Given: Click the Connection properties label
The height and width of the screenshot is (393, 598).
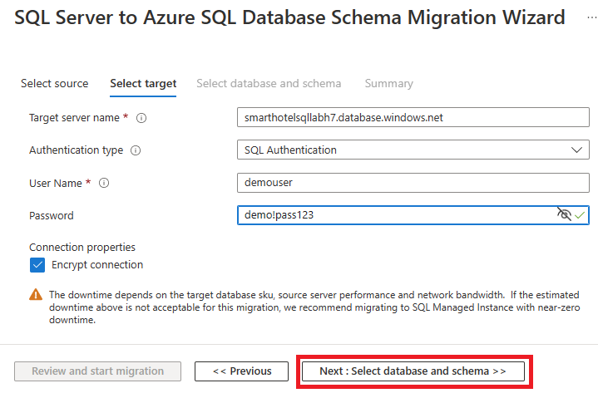Looking at the screenshot, I should pyautogui.click(x=82, y=248).
